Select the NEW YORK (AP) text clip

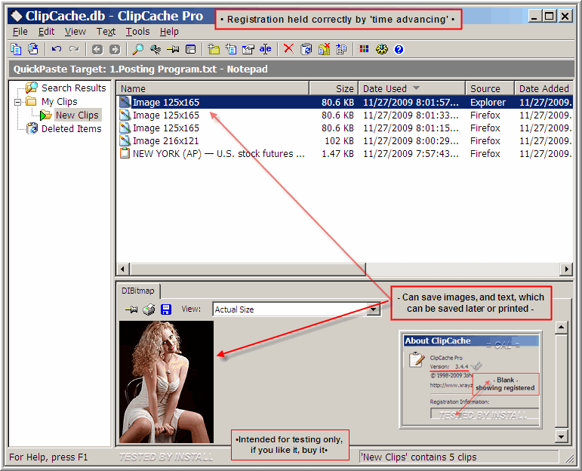point(345,154)
